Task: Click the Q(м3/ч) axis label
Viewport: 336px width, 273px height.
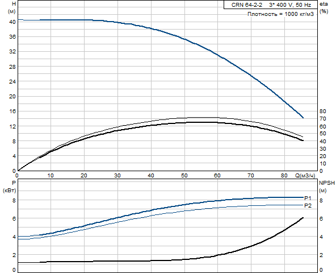Action: (x=305, y=176)
